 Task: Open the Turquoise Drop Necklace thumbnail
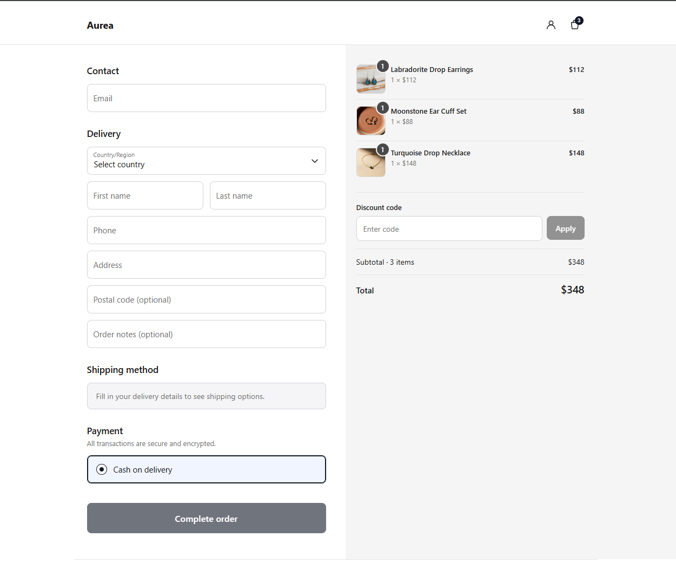tap(371, 162)
